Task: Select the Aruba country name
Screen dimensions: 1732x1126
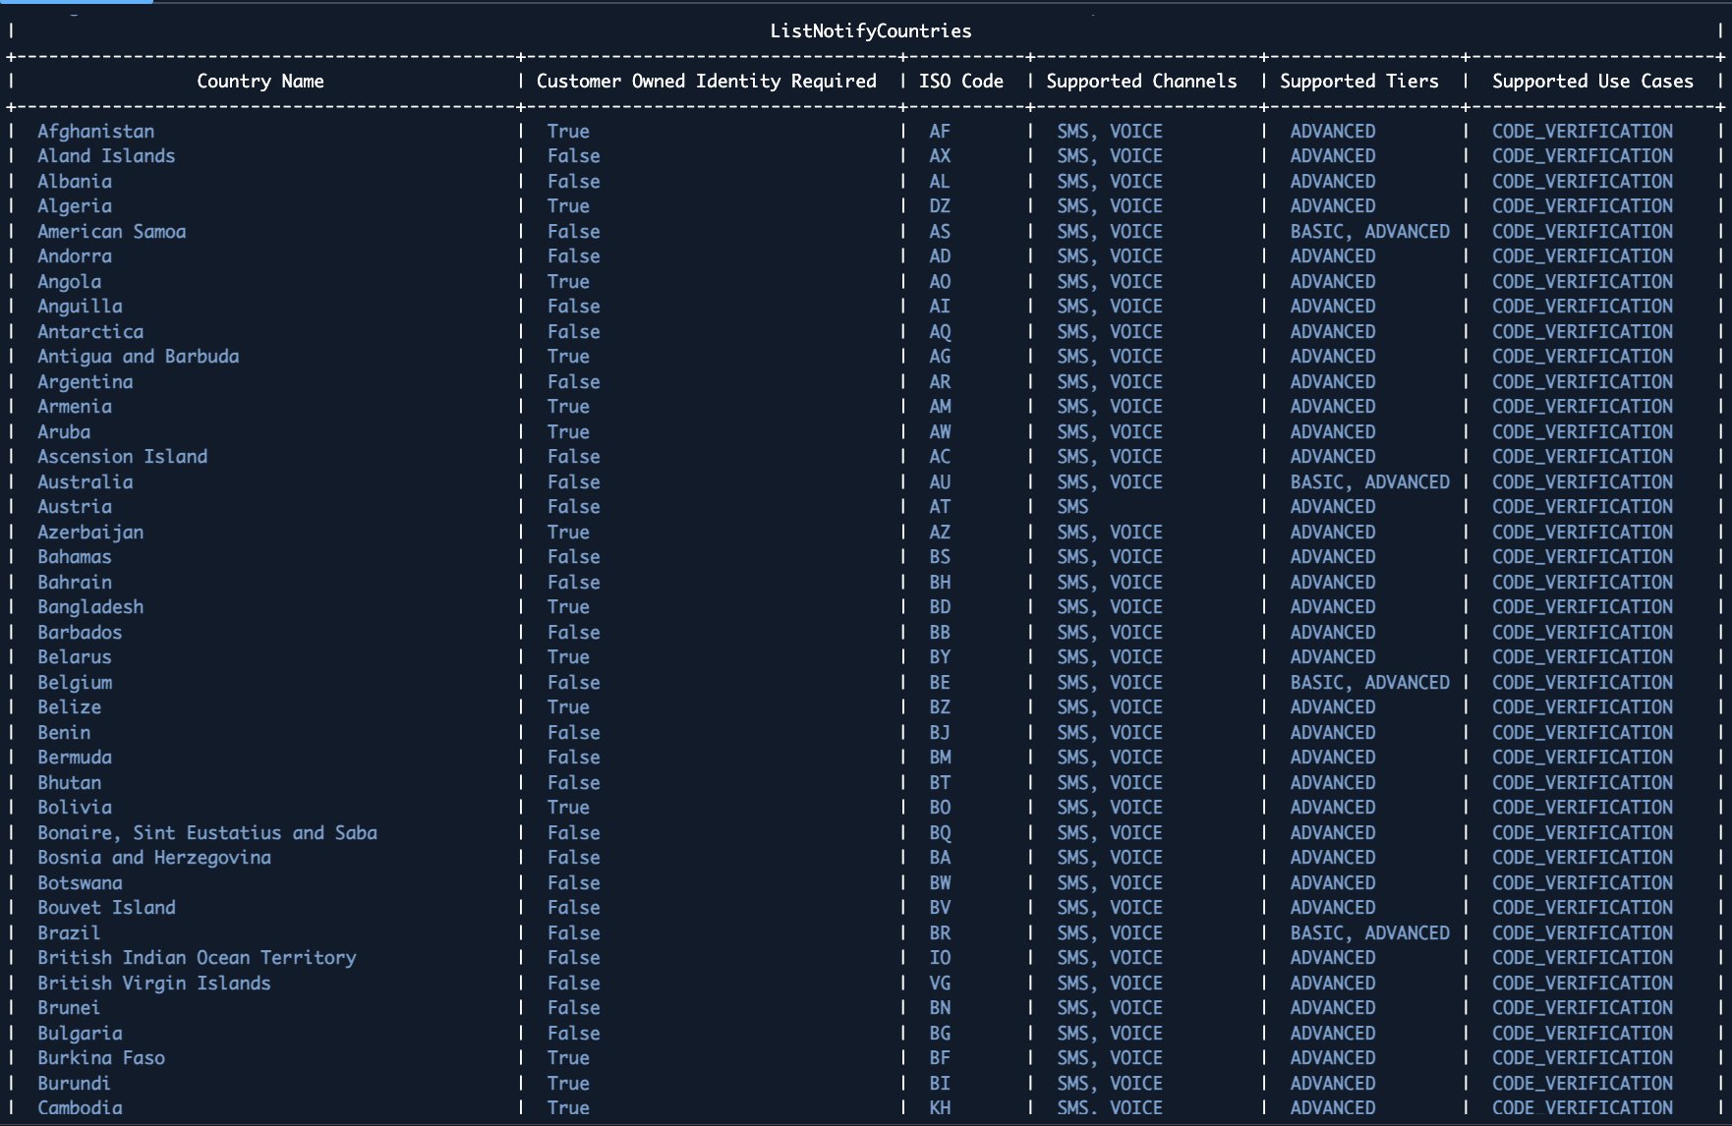Action: pos(64,431)
